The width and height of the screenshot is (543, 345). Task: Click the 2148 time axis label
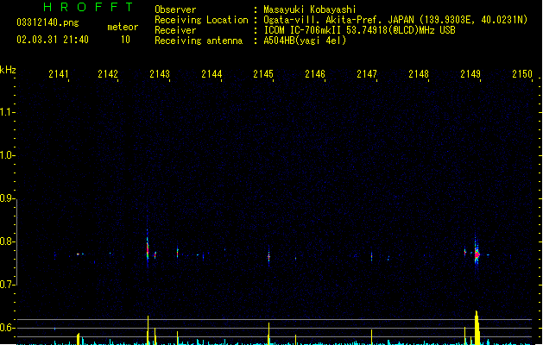coord(419,74)
